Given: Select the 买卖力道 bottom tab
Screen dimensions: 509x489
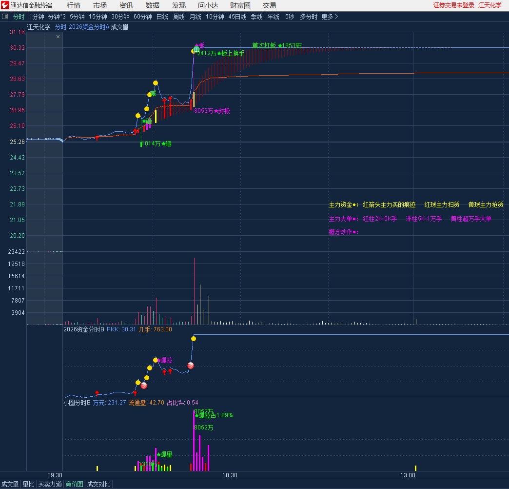Looking at the screenshot, I should pos(50,484).
